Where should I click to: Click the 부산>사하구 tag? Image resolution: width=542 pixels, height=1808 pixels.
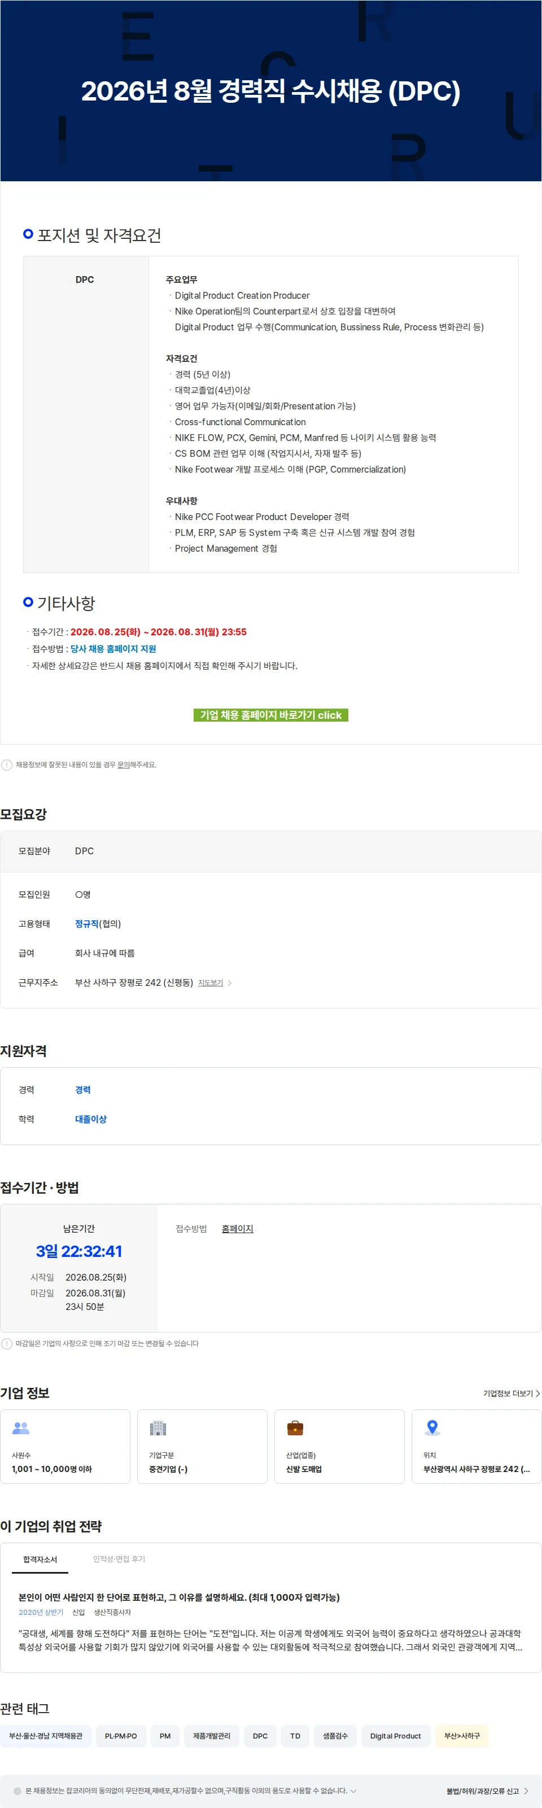point(462,1736)
